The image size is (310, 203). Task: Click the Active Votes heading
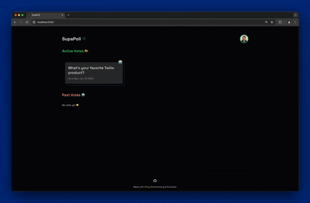[x=73, y=51]
